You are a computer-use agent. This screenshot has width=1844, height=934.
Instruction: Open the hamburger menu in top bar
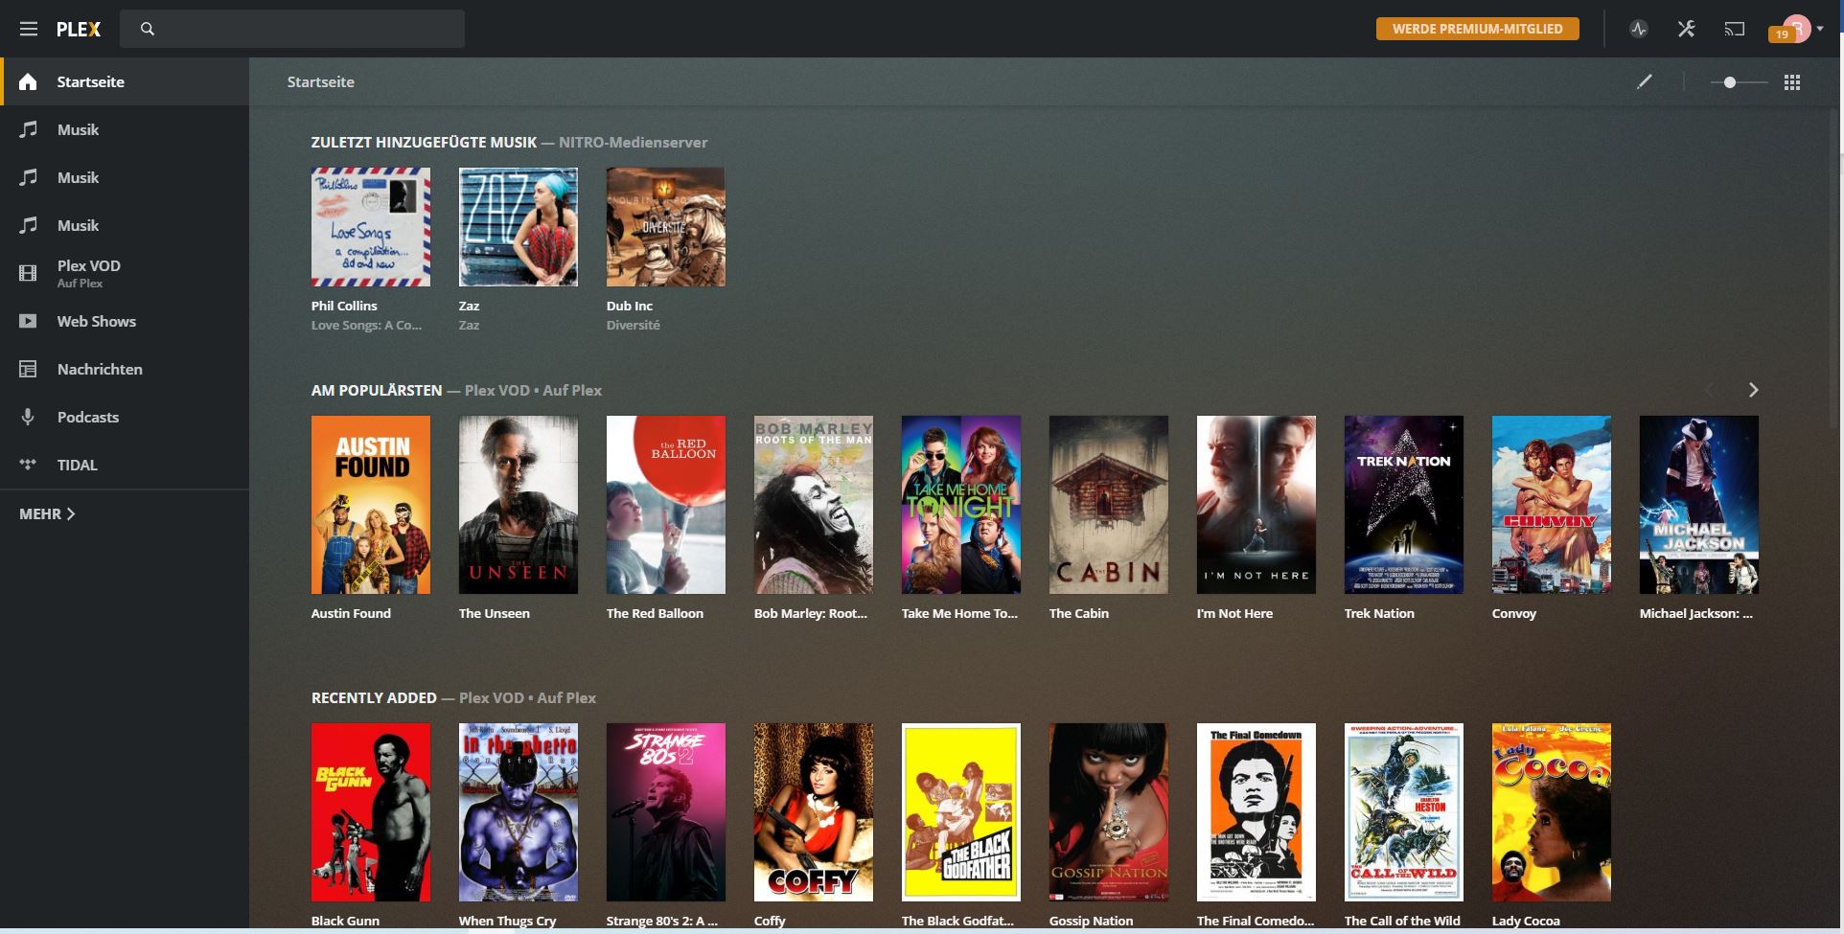pyautogui.click(x=29, y=29)
